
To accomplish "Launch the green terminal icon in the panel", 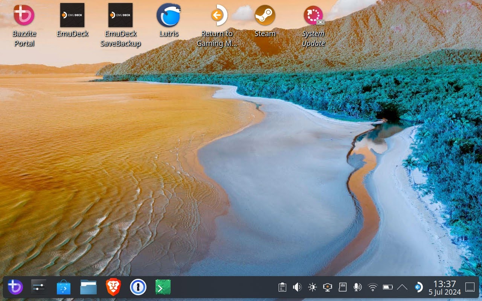I will 163,287.
